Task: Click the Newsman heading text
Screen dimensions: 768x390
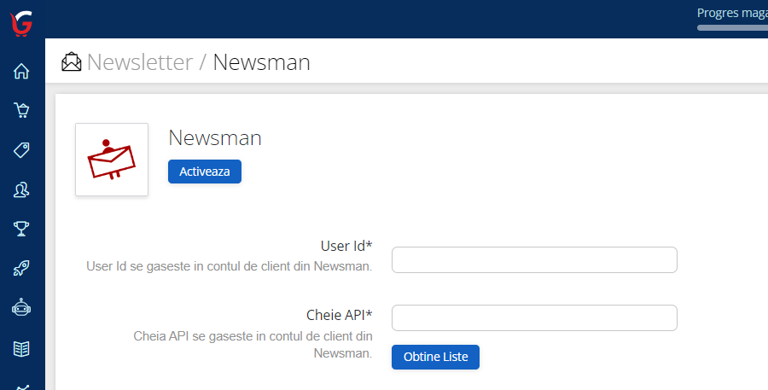Action: click(215, 138)
